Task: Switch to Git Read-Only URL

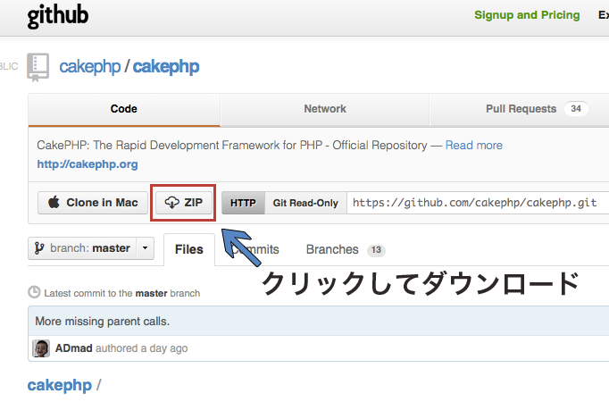Action: pos(305,203)
